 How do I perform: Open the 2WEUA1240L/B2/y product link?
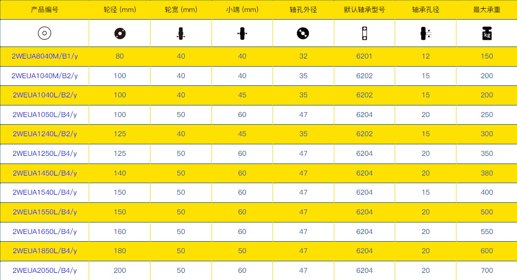click(45, 134)
